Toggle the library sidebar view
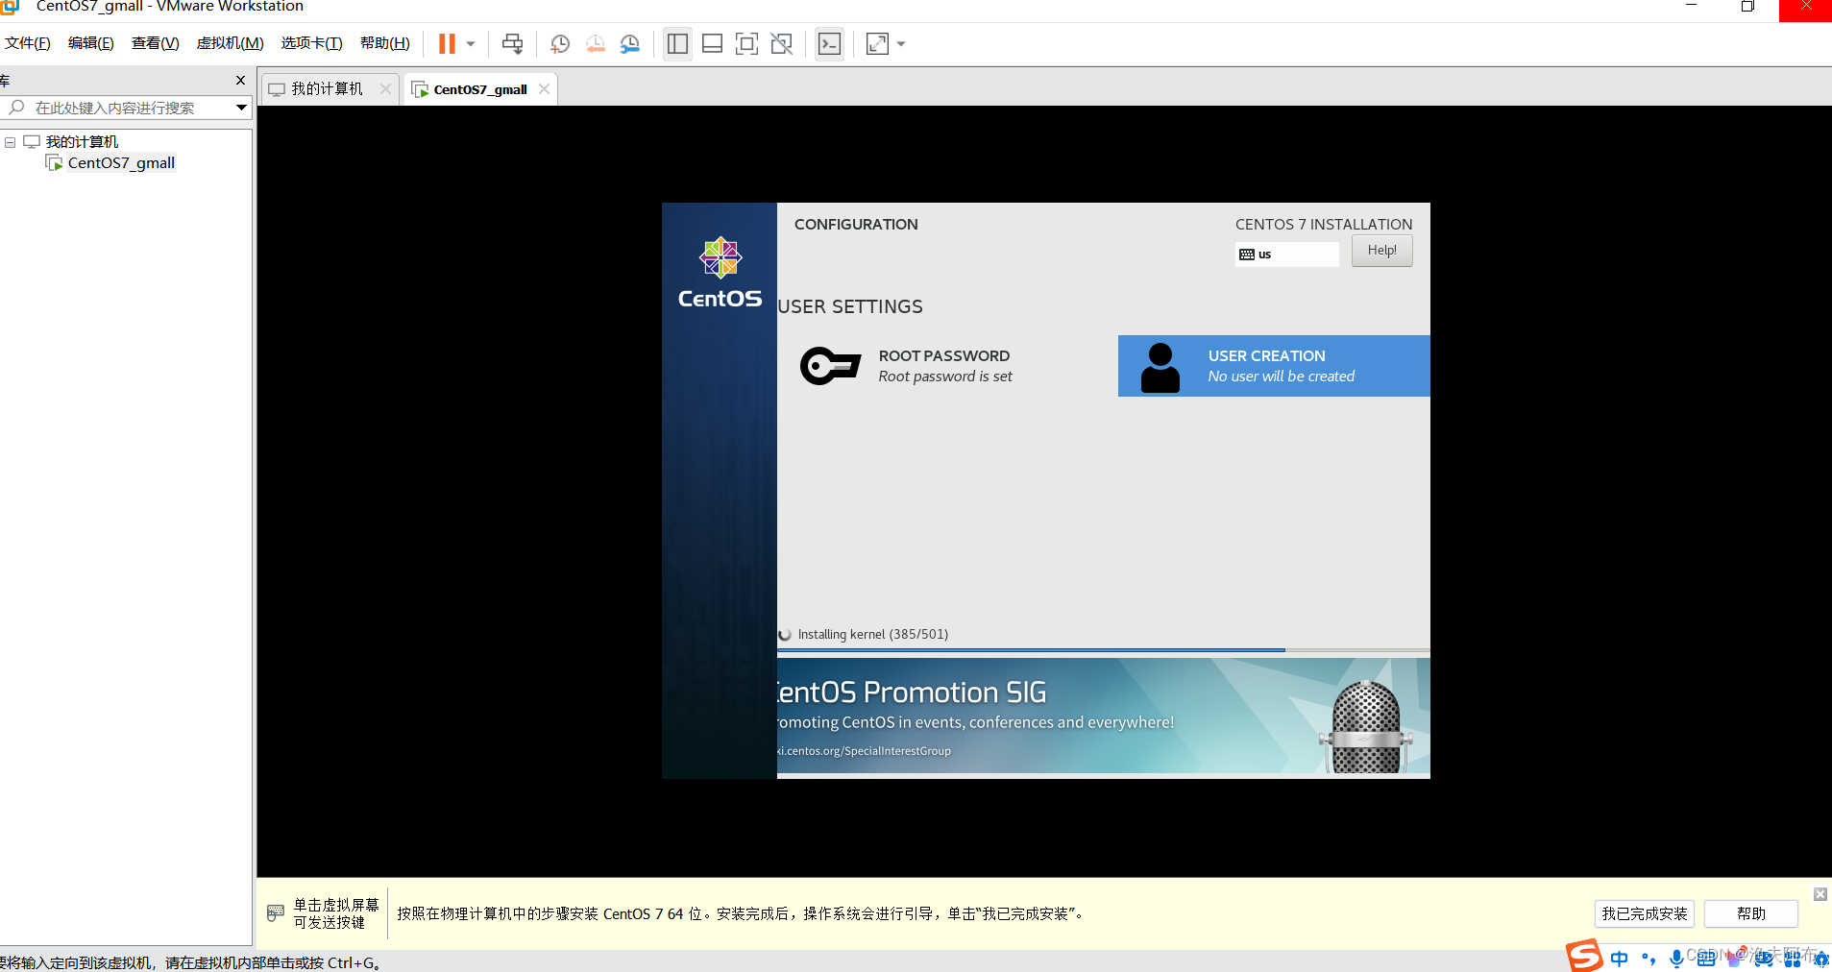The width and height of the screenshot is (1832, 972). click(677, 44)
